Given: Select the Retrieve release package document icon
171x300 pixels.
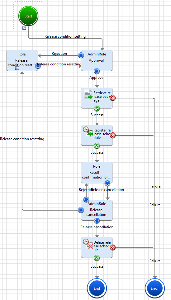Looking at the screenshot, I should coord(88,94).
